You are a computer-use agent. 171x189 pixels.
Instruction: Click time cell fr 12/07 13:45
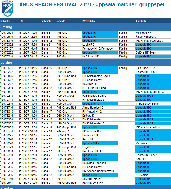coord(28,41)
